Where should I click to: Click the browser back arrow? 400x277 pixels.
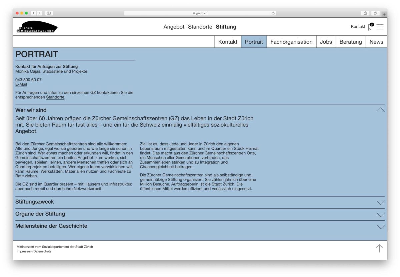[x=34, y=13]
